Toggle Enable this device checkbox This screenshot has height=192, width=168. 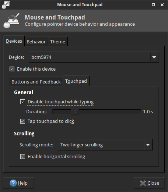tap(12, 69)
